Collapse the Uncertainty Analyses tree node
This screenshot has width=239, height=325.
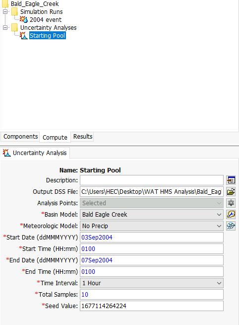[5, 27]
